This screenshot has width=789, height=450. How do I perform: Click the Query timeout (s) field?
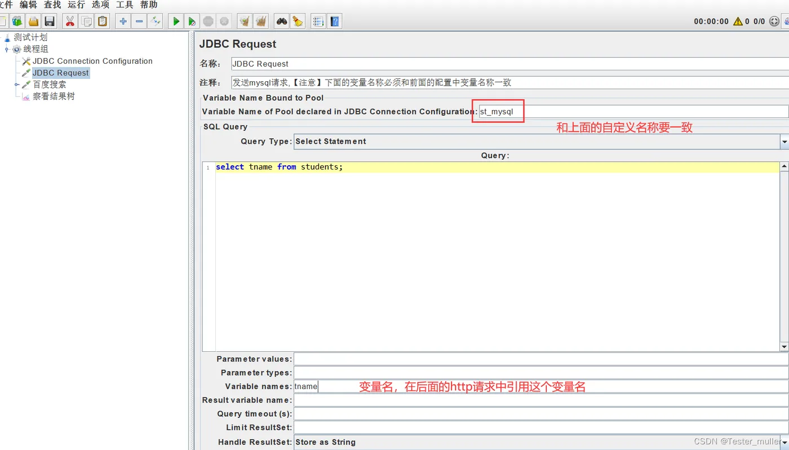542,414
